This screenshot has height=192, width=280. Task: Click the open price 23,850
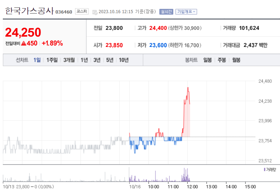coord(114,45)
